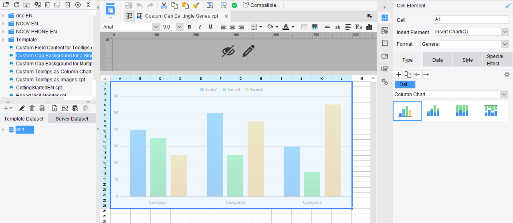The height and width of the screenshot is (223, 513).
Task: Open the hyperlink chain icon in right sidebar
Action: (385, 82)
